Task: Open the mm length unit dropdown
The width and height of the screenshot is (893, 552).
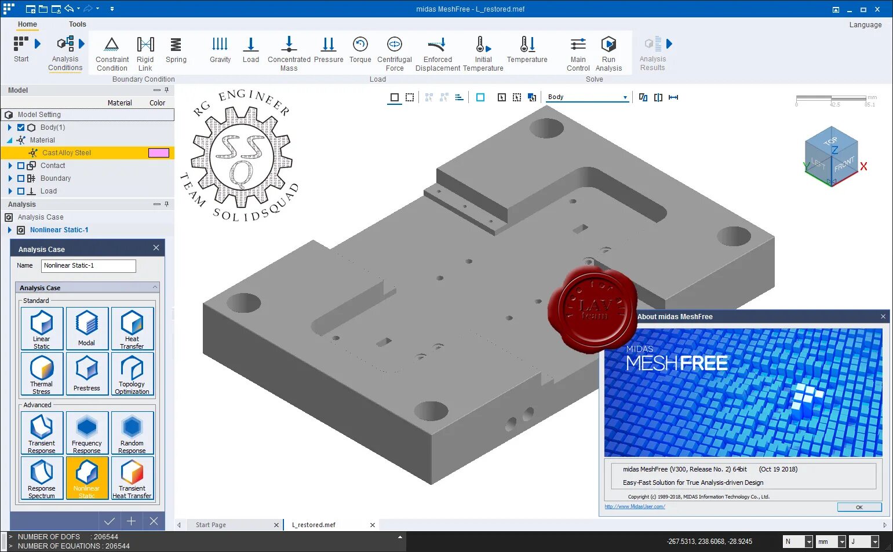Action: pyautogui.click(x=842, y=542)
